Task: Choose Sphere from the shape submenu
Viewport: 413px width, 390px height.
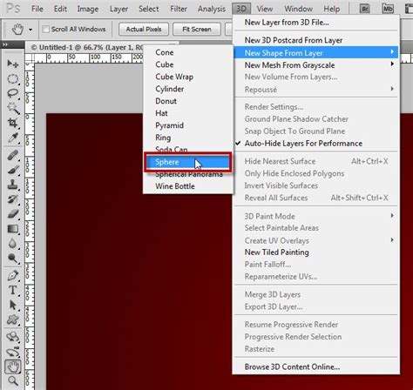Action: pos(188,162)
